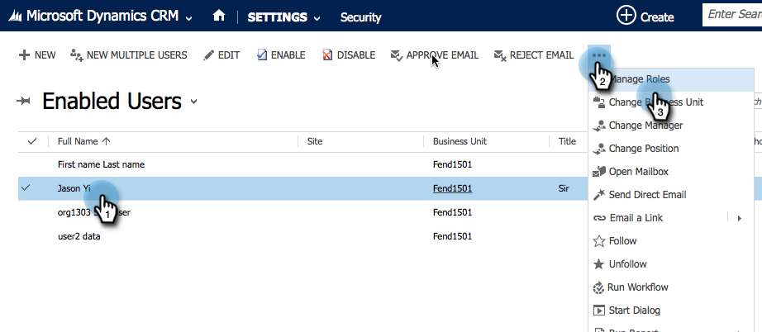Click the search input field
Viewport: 762px width, 332px height.
pyautogui.click(x=734, y=14)
